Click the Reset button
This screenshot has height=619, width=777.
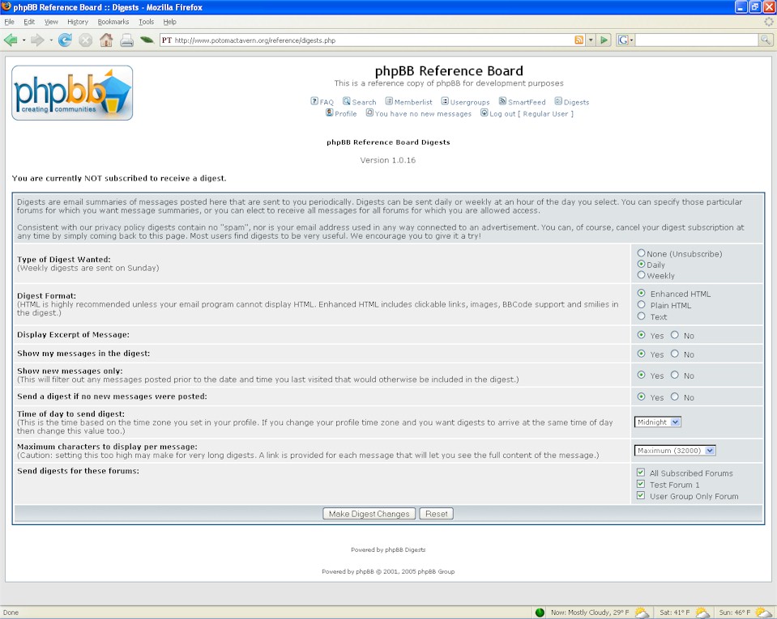click(x=436, y=514)
